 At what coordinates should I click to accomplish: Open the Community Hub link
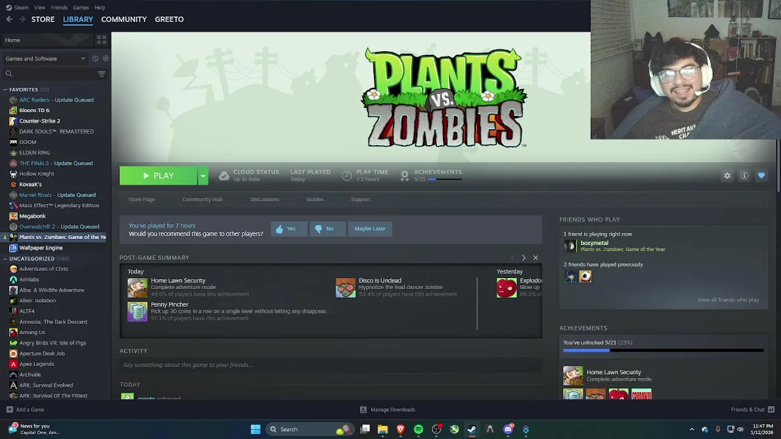click(203, 199)
